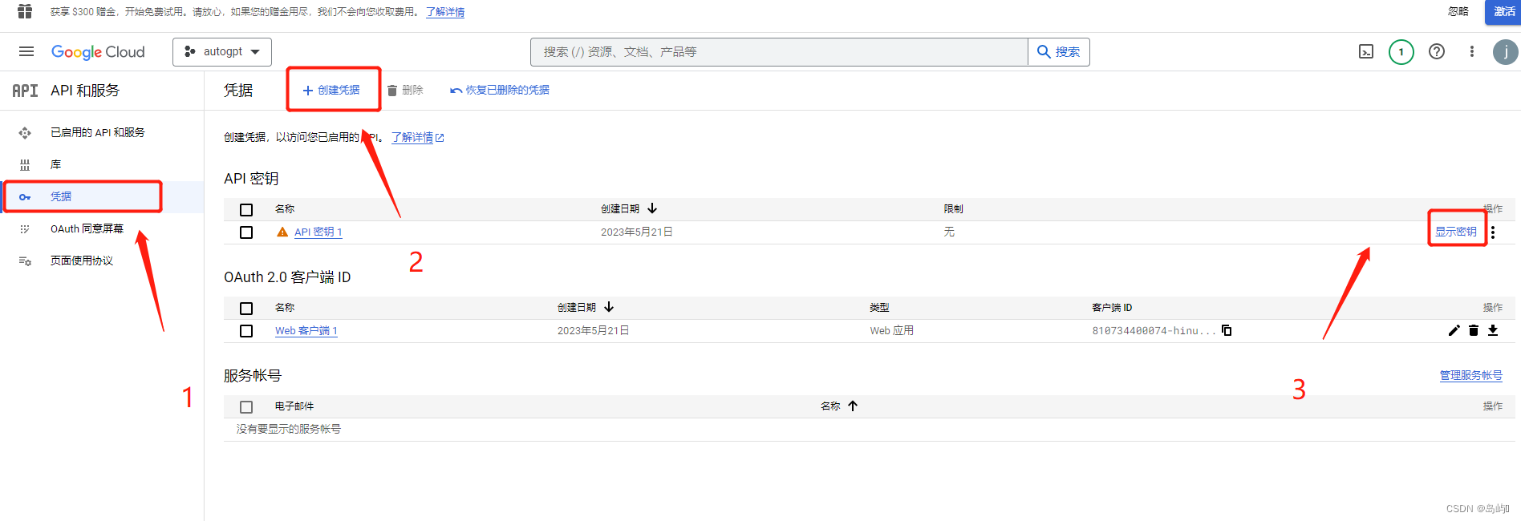Click the 2023年5月21日 date in API 密钥 1 row
Image resolution: width=1521 pixels, height=521 pixels.
coord(637,232)
